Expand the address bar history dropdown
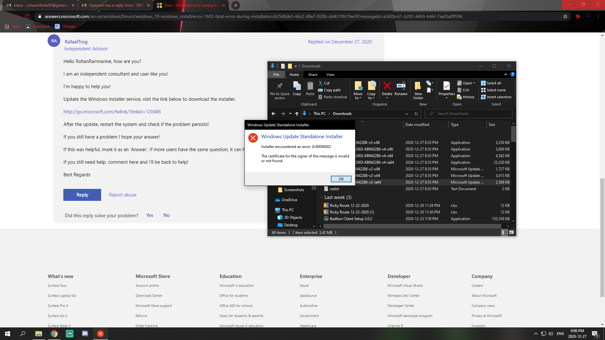The height and width of the screenshot is (340, 605). point(406,114)
